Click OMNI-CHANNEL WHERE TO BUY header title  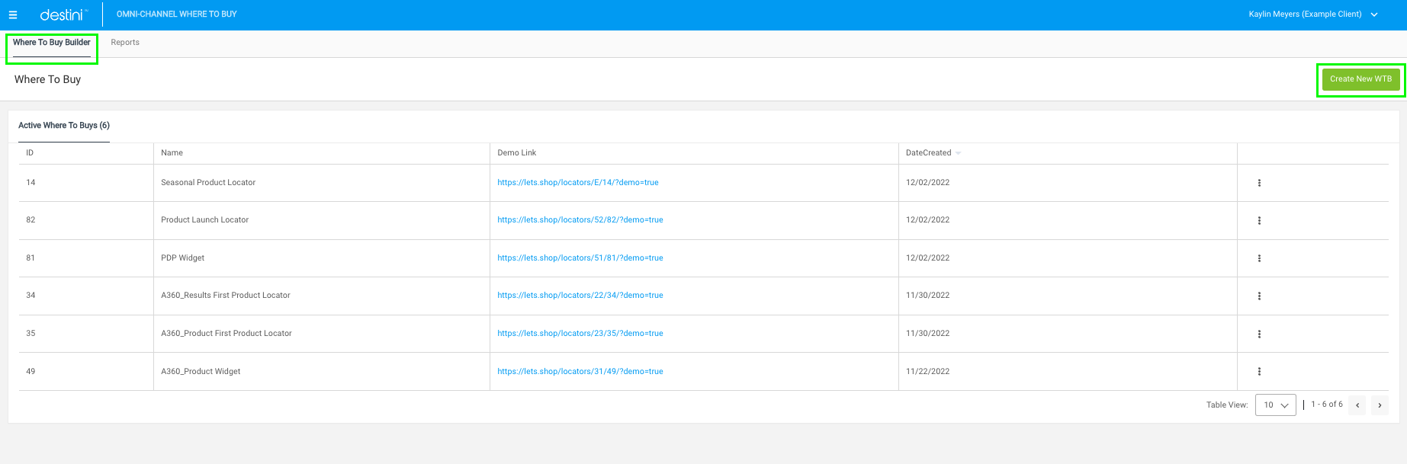176,14
